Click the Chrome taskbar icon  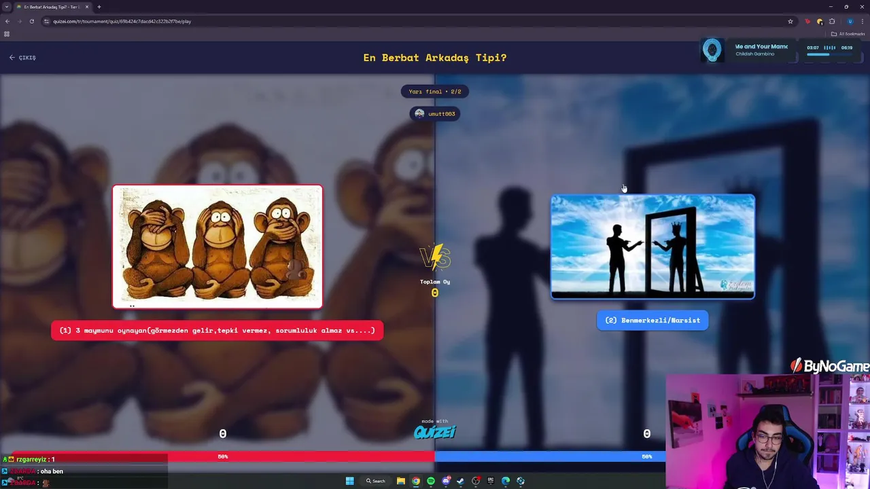[x=416, y=481]
